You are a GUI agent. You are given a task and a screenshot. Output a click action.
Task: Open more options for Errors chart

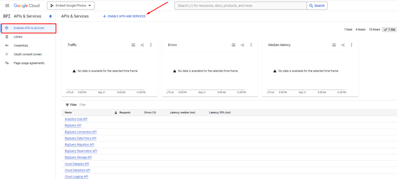pyautogui.click(x=251, y=45)
